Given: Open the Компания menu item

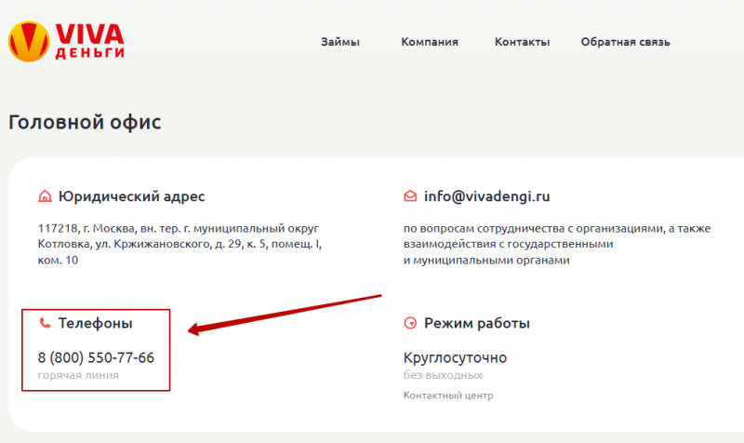Looking at the screenshot, I should click(x=430, y=42).
